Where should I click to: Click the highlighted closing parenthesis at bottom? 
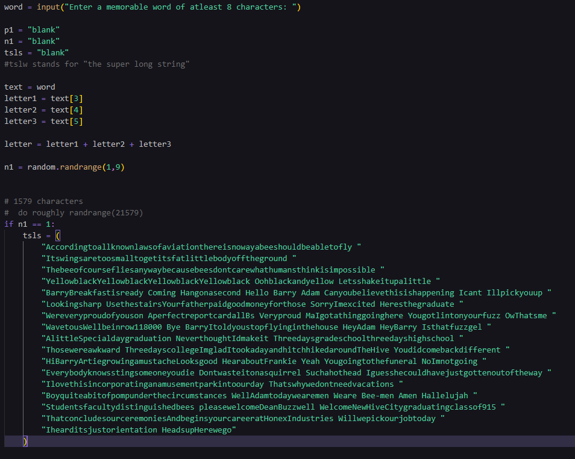(x=24, y=441)
